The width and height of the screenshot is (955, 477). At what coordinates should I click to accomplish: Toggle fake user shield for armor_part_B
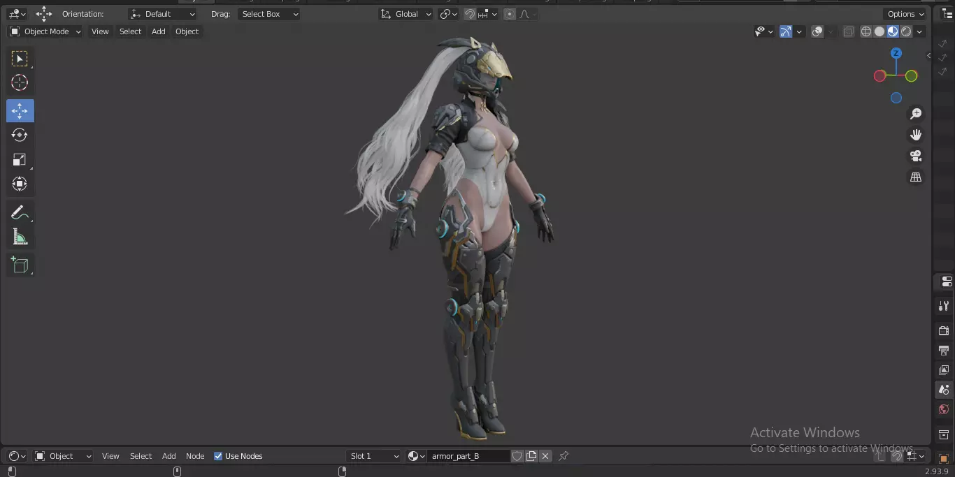pos(517,456)
